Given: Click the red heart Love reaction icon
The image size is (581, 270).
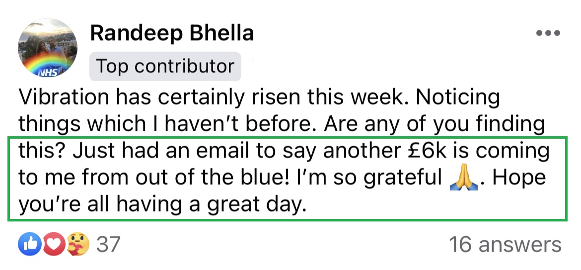Looking at the screenshot, I should [54, 244].
